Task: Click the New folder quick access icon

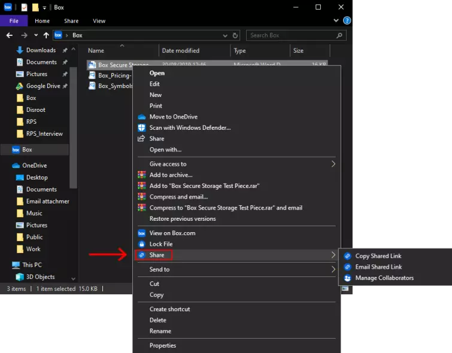Action: pyautogui.click(x=35, y=8)
